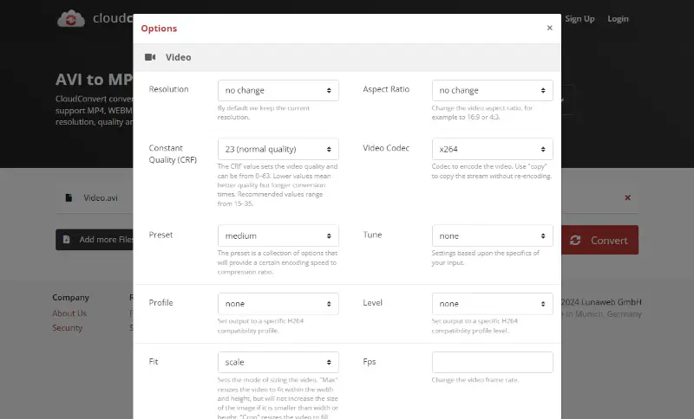Remove Video.avi with the red X icon

(627, 197)
